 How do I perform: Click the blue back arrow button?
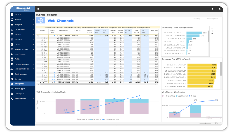pos(40,20)
